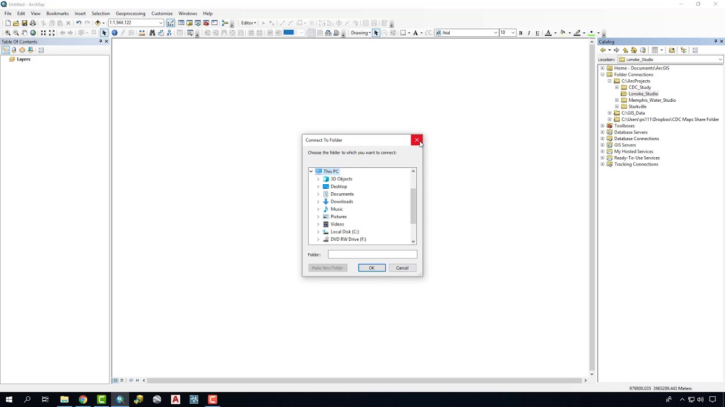The image size is (725, 407).
Task: Toggle italic text formatting
Action: [529, 33]
